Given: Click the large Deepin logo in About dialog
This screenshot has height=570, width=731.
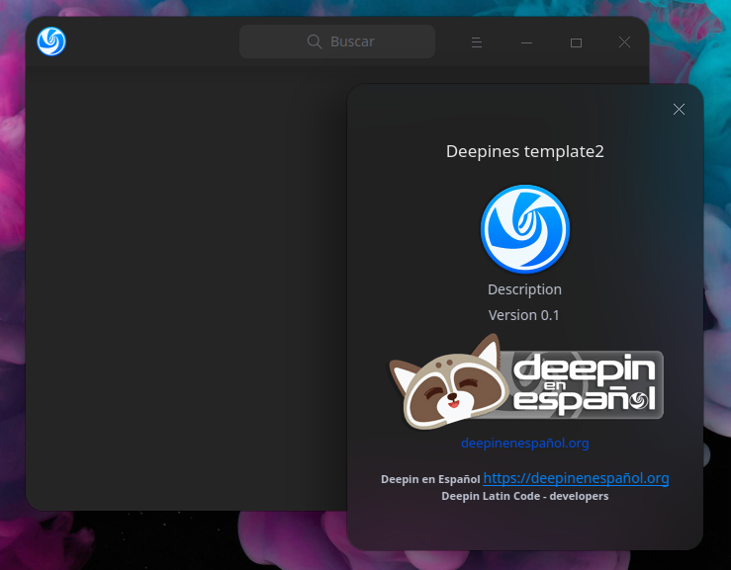Looking at the screenshot, I should coord(525,228).
